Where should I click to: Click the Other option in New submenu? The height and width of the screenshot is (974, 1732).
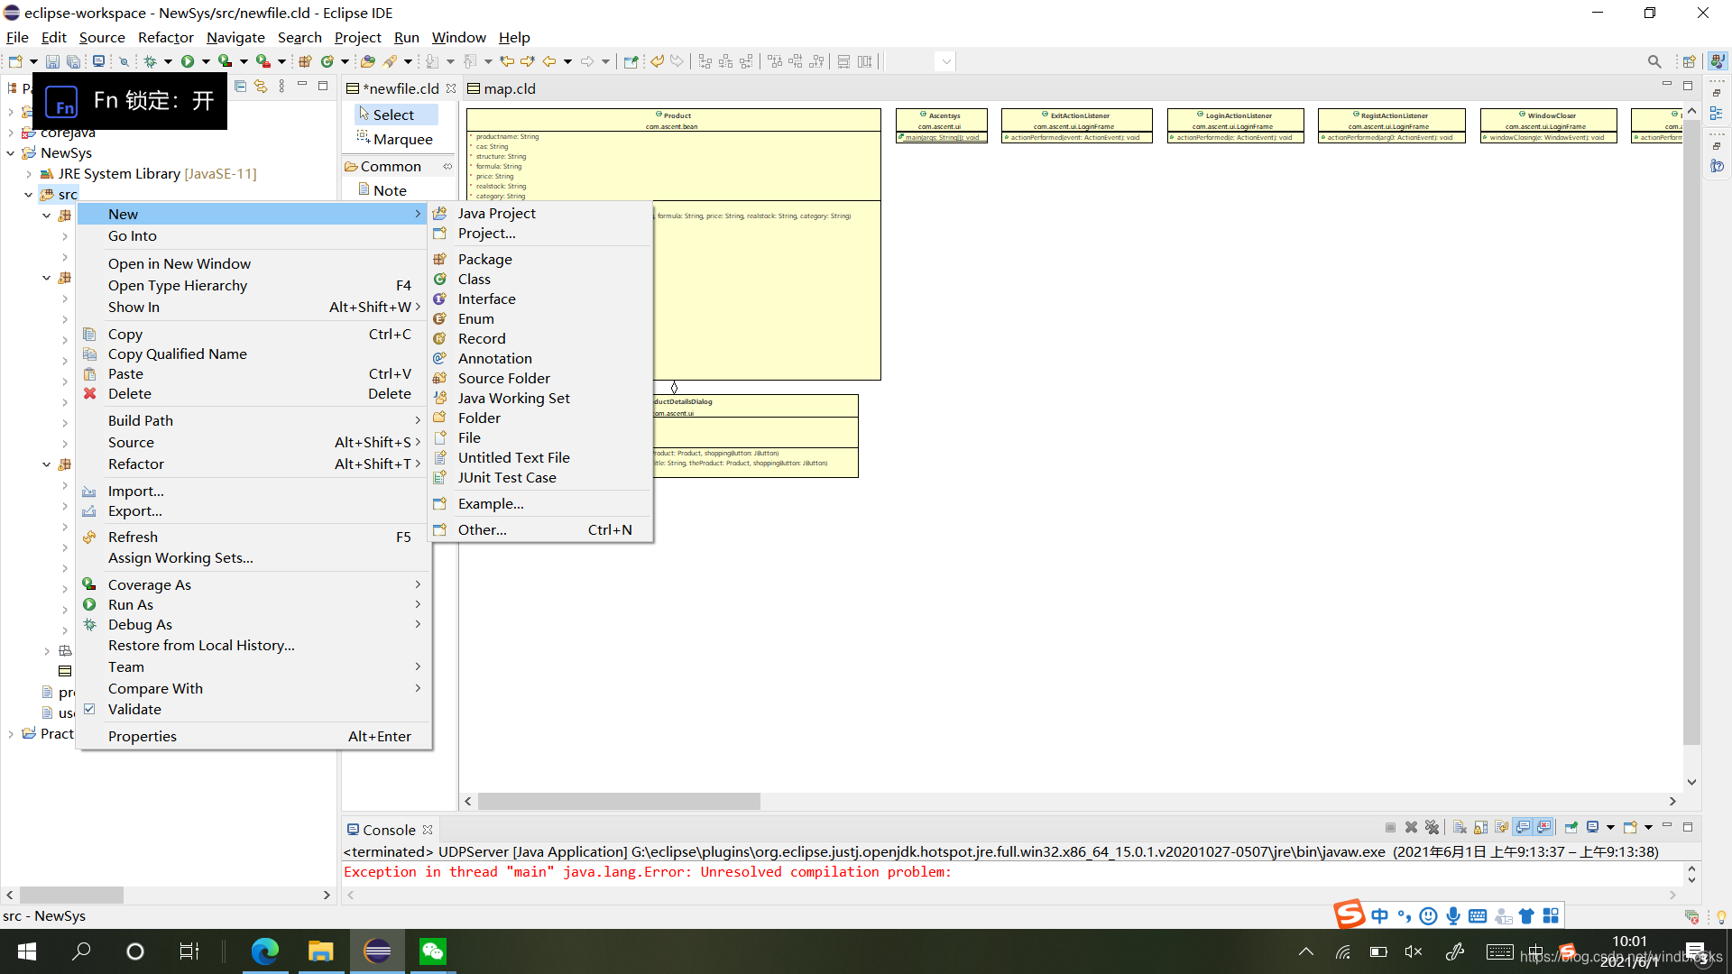click(482, 528)
